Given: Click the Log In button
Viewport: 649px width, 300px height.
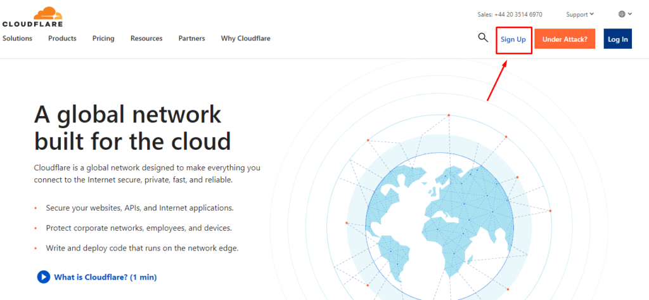Looking at the screenshot, I should click(617, 39).
